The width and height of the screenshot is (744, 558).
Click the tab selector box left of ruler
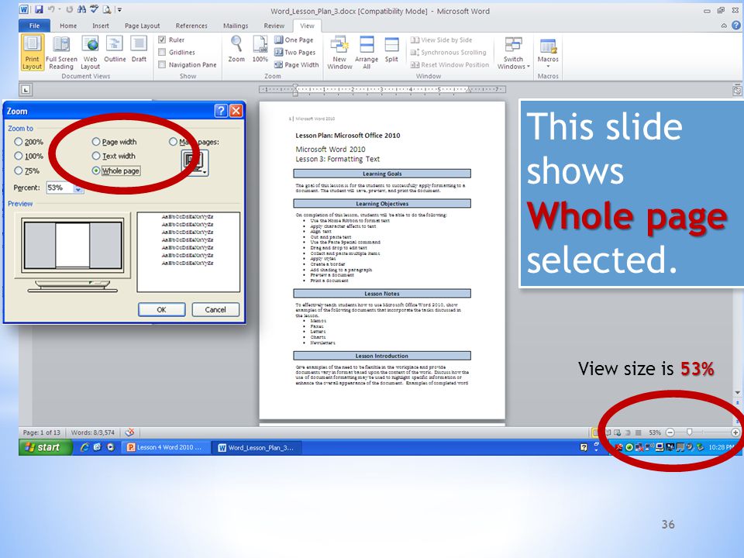(x=26, y=89)
